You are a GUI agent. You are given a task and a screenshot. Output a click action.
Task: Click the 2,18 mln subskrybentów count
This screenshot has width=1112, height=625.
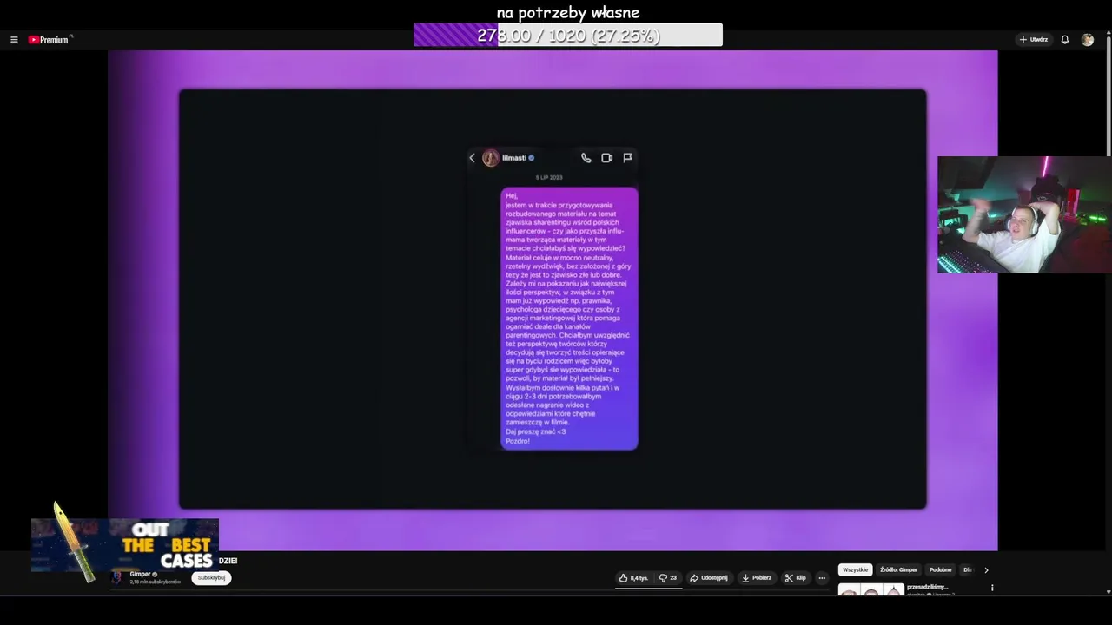[x=156, y=582]
